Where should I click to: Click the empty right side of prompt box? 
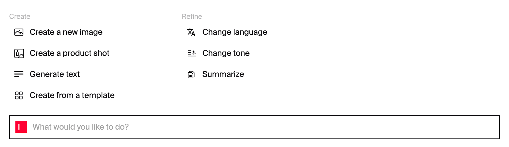(x=428, y=127)
